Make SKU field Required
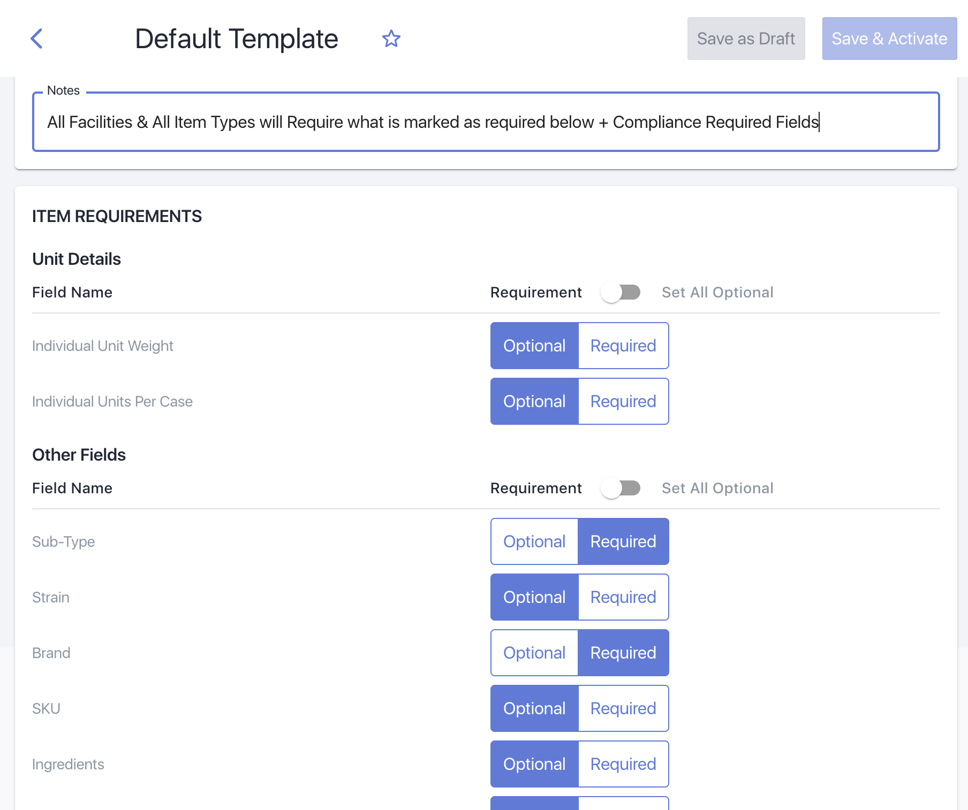968x810 pixels. [x=623, y=708]
